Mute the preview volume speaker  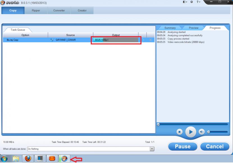(x=202, y=132)
